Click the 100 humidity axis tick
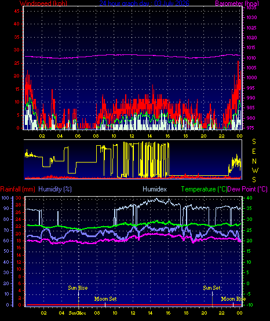 (x=5, y=198)
